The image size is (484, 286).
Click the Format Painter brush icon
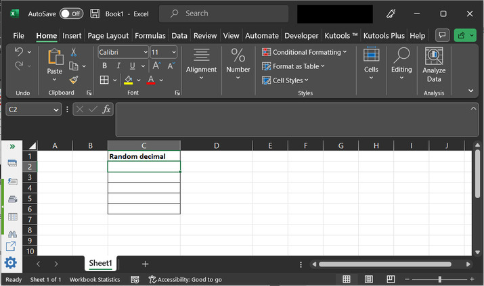pyautogui.click(x=74, y=80)
